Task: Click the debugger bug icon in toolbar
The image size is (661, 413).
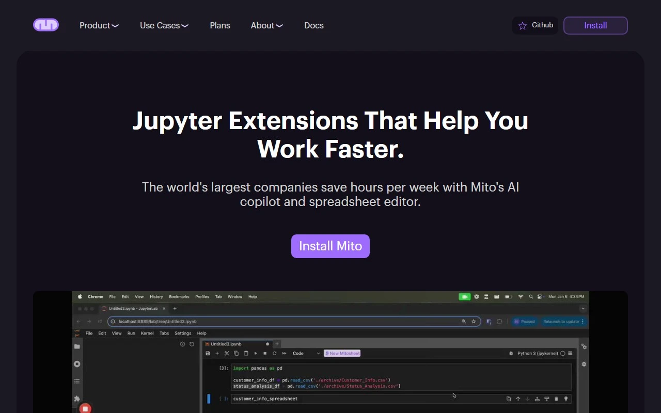Action: pos(511,354)
